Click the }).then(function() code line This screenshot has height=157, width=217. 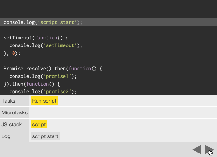(x=32, y=84)
